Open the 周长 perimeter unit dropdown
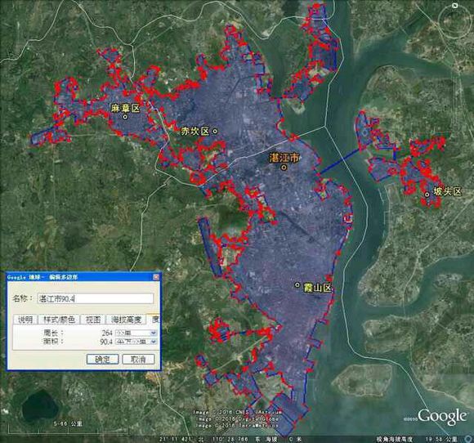Viewport: 474px width, 443px height. (136, 333)
